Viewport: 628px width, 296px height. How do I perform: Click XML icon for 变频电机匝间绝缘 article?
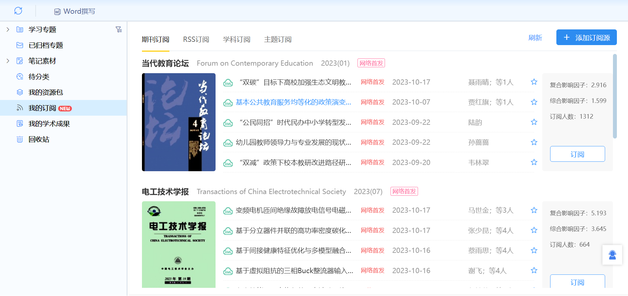pyautogui.click(x=228, y=211)
